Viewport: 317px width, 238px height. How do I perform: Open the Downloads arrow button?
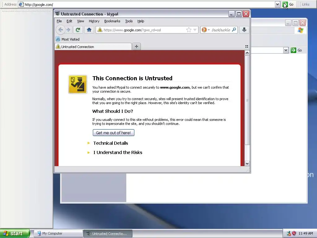pos(244,30)
